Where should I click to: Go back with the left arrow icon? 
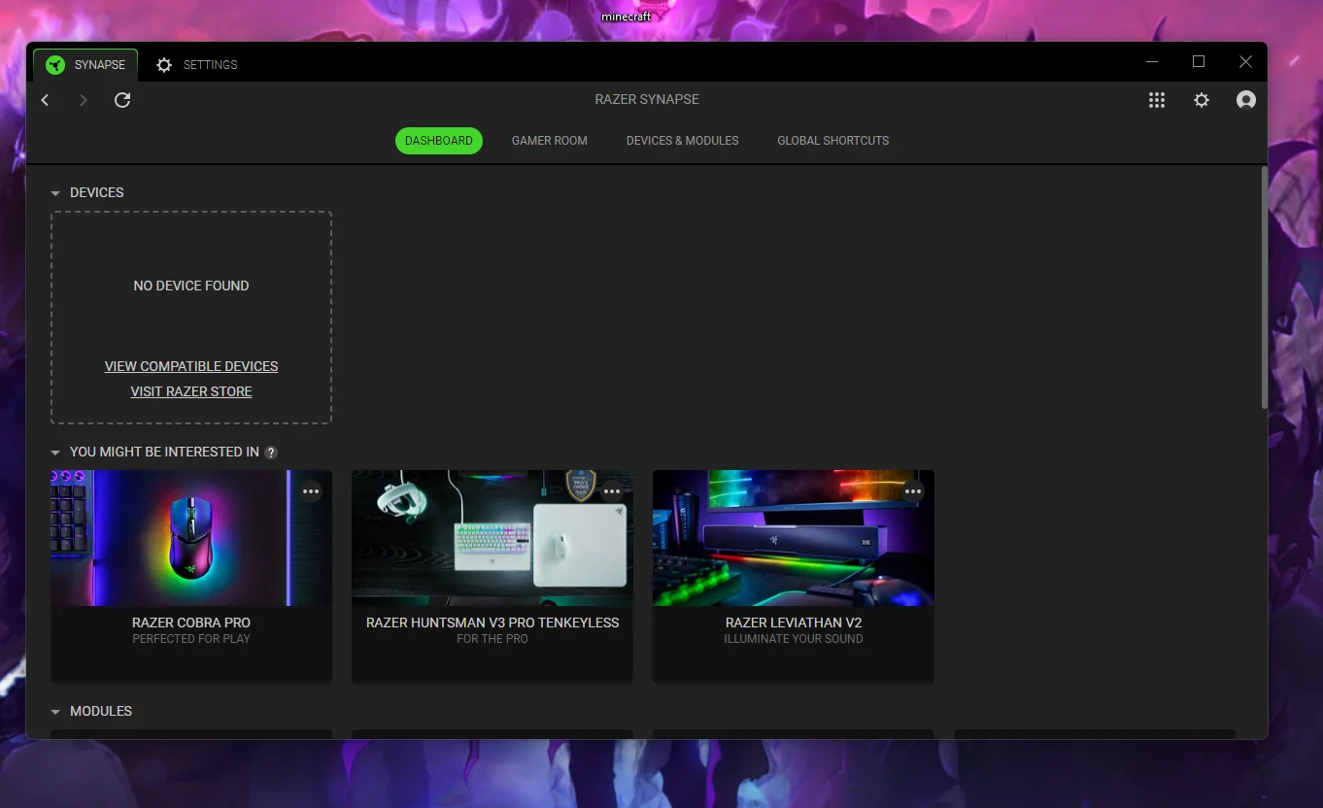click(x=45, y=100)
